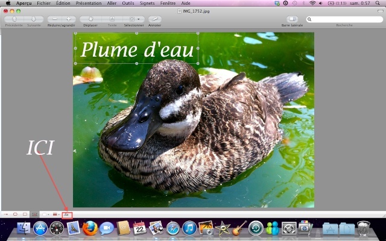Open the Trash in the Dock

click(x=363, y=228)
